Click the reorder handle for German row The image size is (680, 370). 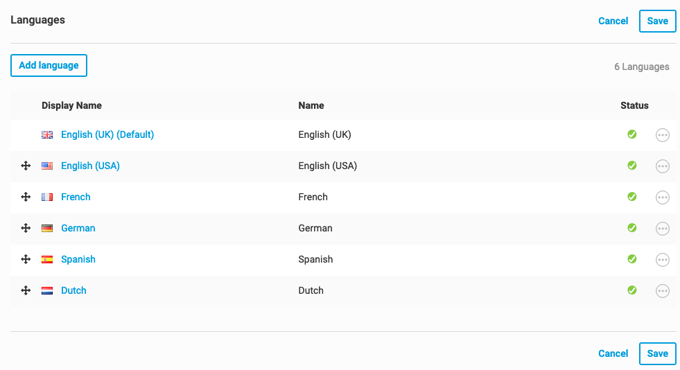tap(26, 229)
